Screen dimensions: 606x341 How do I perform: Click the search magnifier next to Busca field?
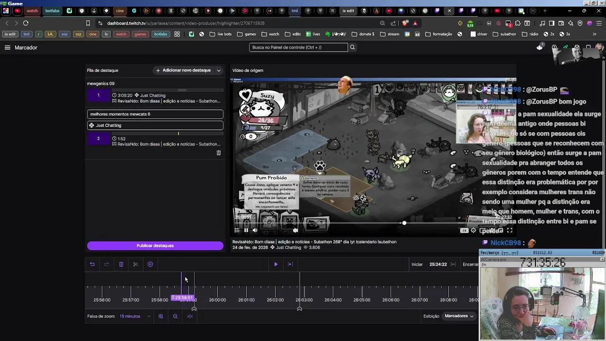tap(352, 47)
